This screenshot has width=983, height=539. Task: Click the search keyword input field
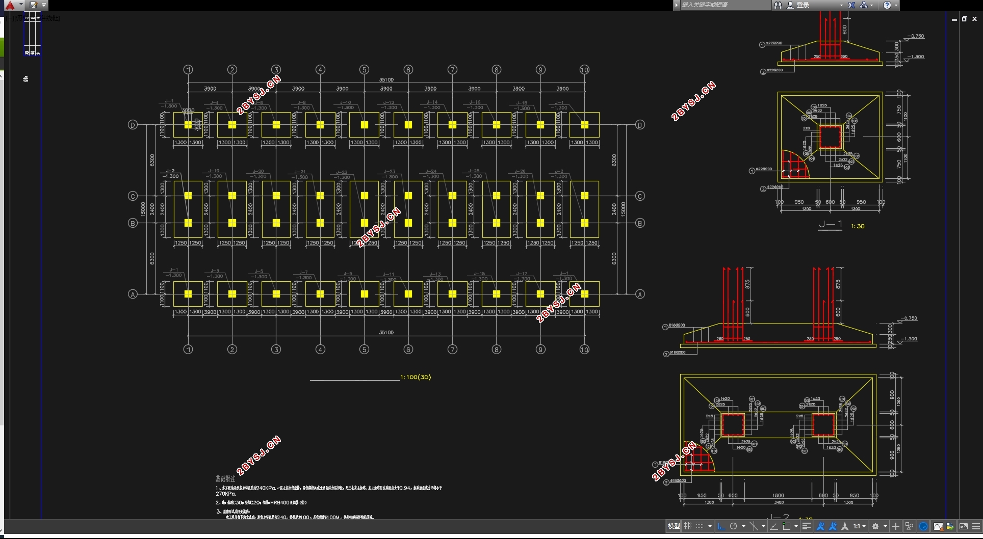point(726,5)
